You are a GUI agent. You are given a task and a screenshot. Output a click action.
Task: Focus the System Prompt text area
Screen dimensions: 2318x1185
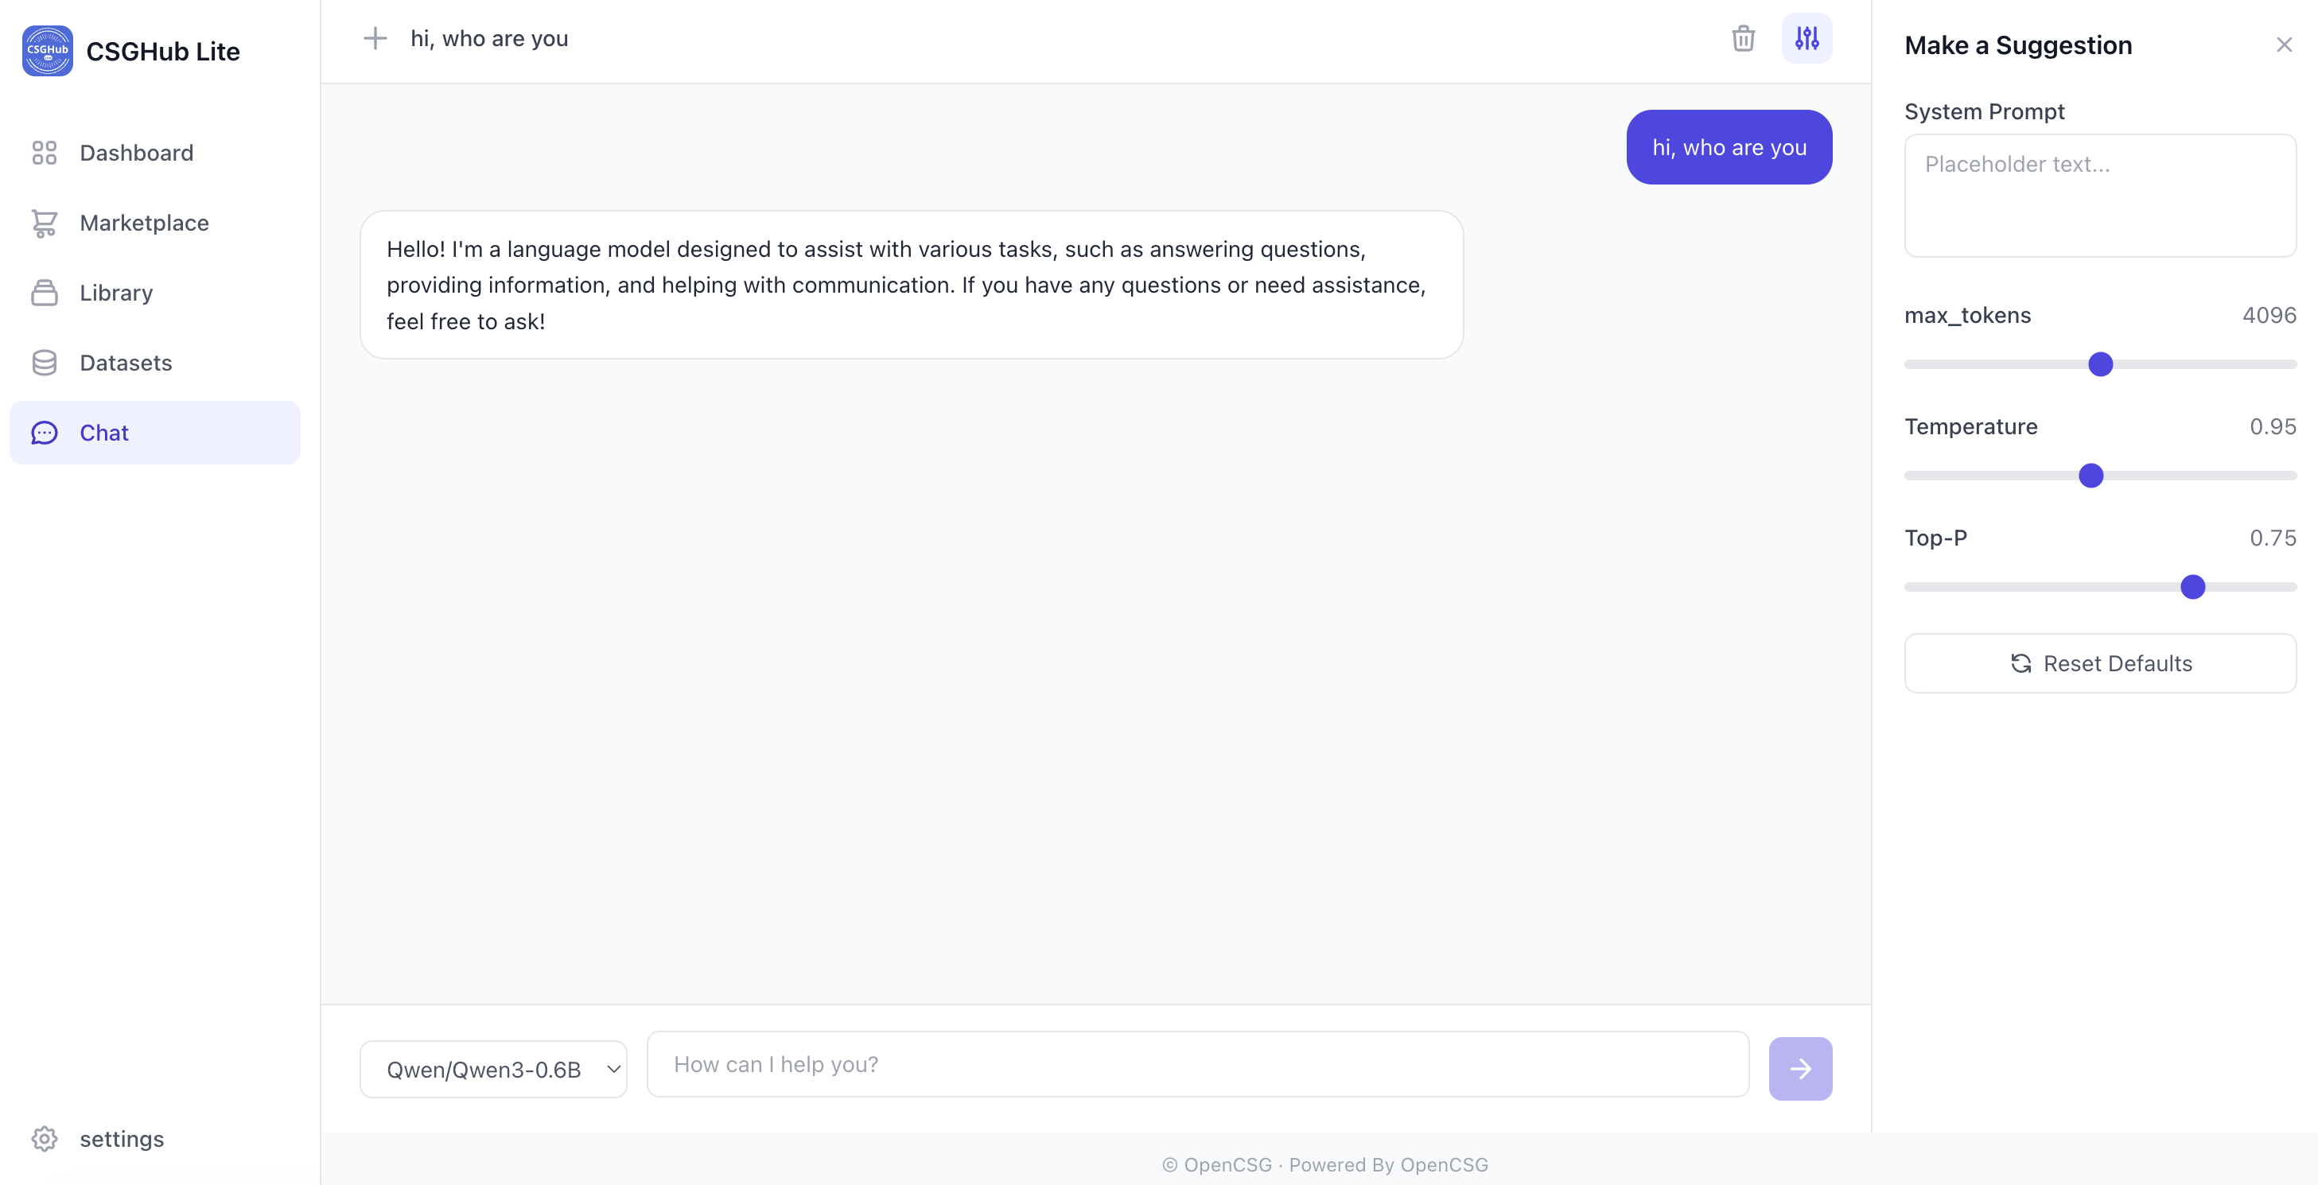(2099, 196)
